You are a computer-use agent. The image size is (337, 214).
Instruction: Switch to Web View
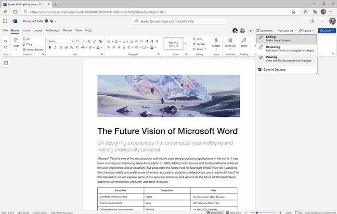[x=233, y=213]
